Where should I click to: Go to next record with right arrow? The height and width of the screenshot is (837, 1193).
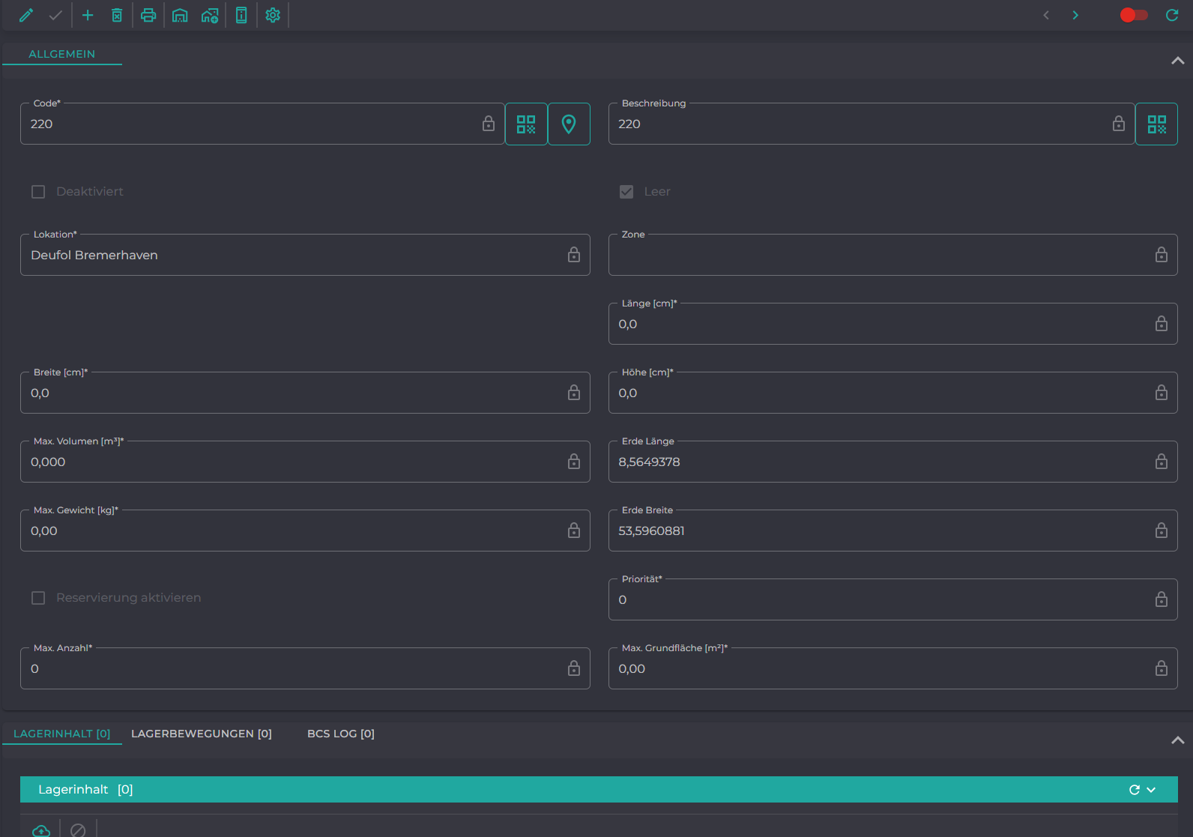[1075, 15]
